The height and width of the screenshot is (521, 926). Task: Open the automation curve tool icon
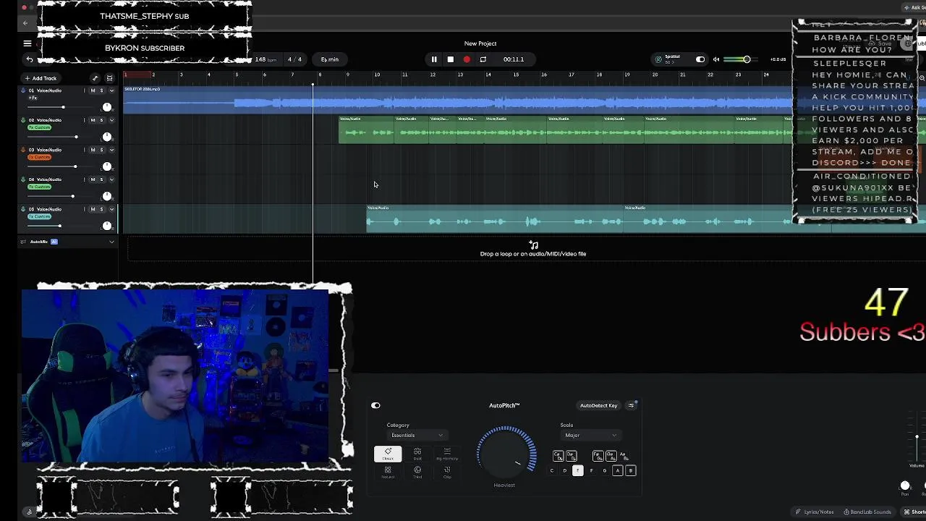point(95,78)
